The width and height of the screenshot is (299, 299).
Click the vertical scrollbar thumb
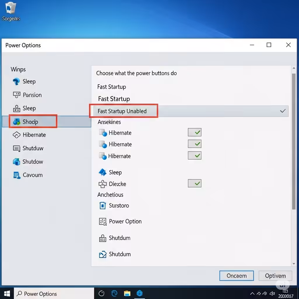pos(294,142)
